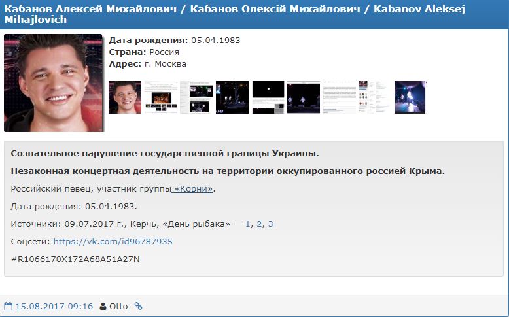Image resolution: width=509 pixels, height=317 pixels.
Task: Open the sixth thumbnail showing performers on dark stage
Action: point(304,97)
